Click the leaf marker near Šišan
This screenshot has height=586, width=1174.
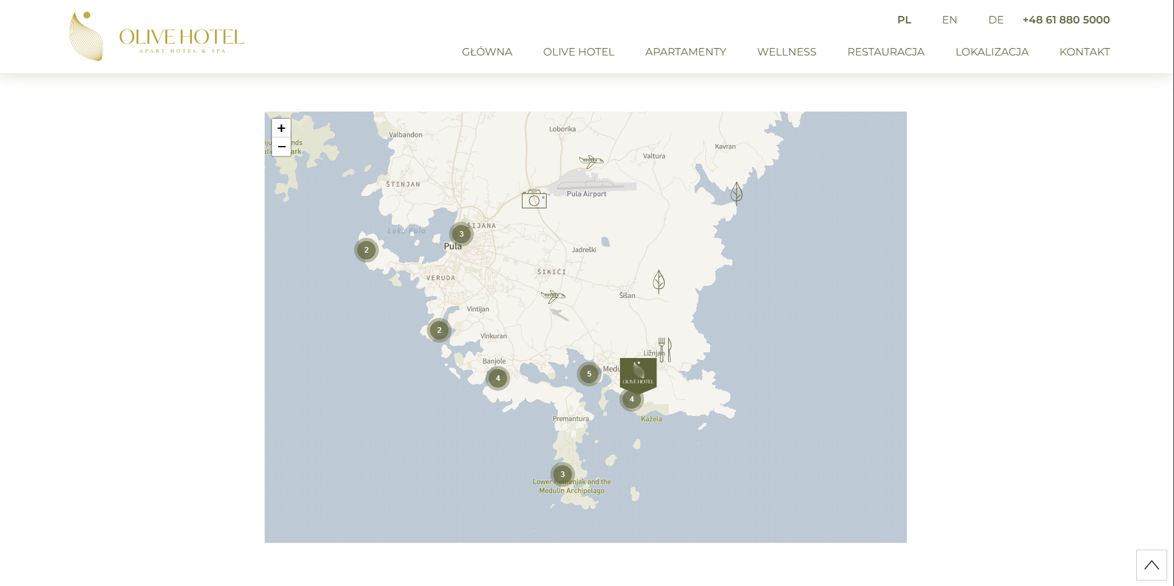tap(659, 282)
